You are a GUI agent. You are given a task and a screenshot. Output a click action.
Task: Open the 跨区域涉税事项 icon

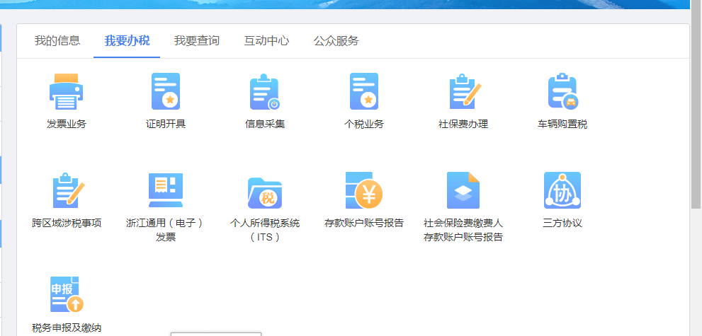(x=67, y=191)
